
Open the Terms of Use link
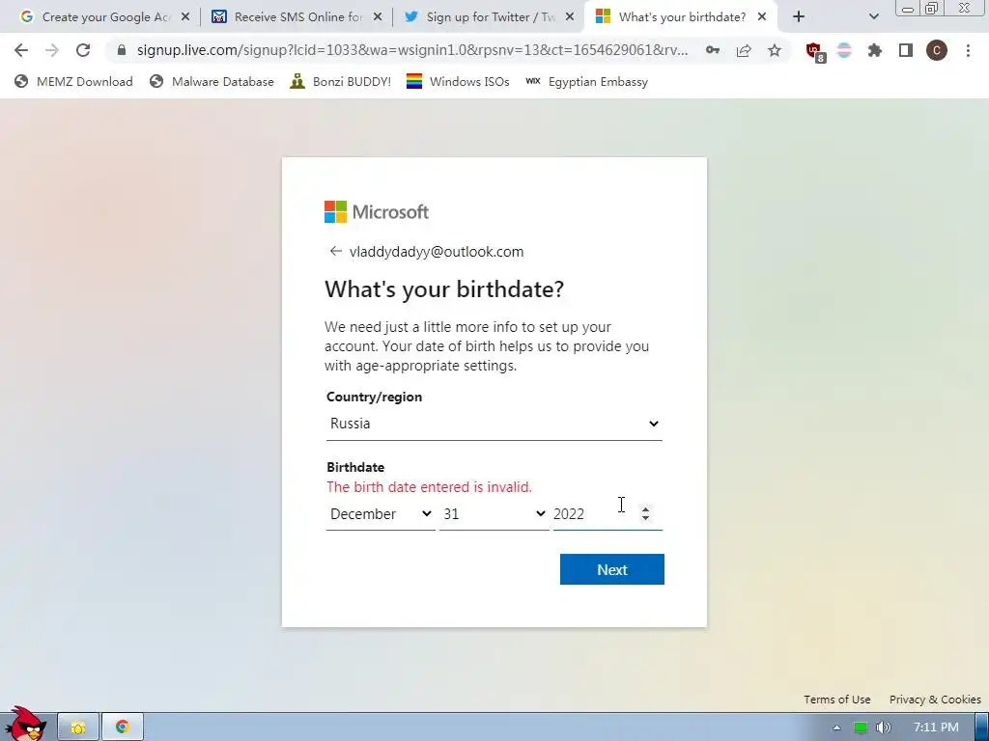(x=837, y=700)
